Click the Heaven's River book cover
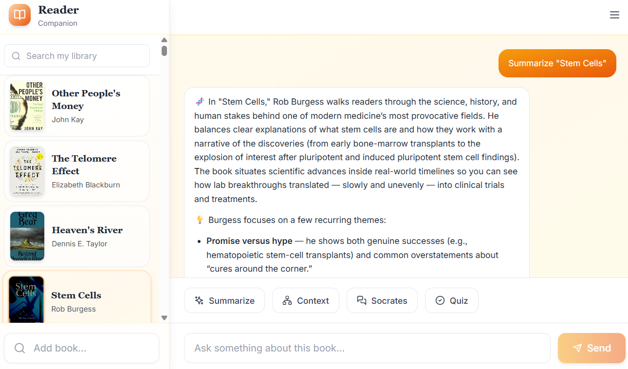This screenshot has width=628, height=369. tap(27, 237)
